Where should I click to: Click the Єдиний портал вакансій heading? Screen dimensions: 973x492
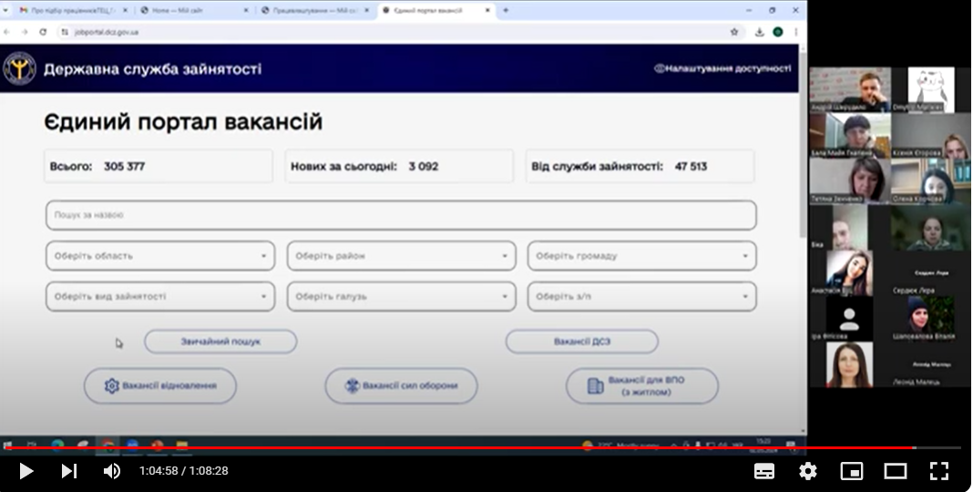pos(183,121)
